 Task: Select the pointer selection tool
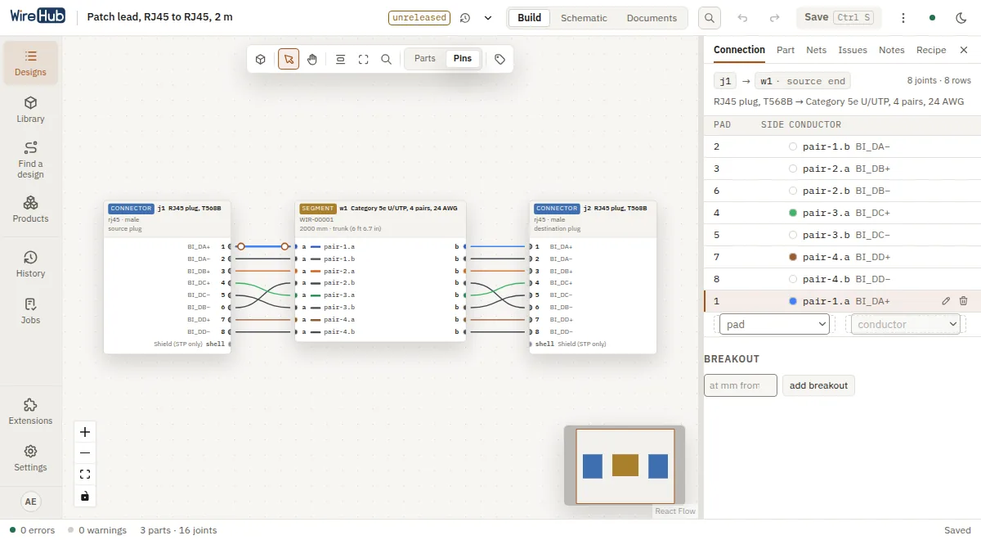click(289, 59)
